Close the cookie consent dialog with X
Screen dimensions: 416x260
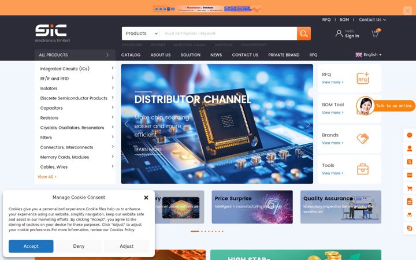[x=146, y=198]
